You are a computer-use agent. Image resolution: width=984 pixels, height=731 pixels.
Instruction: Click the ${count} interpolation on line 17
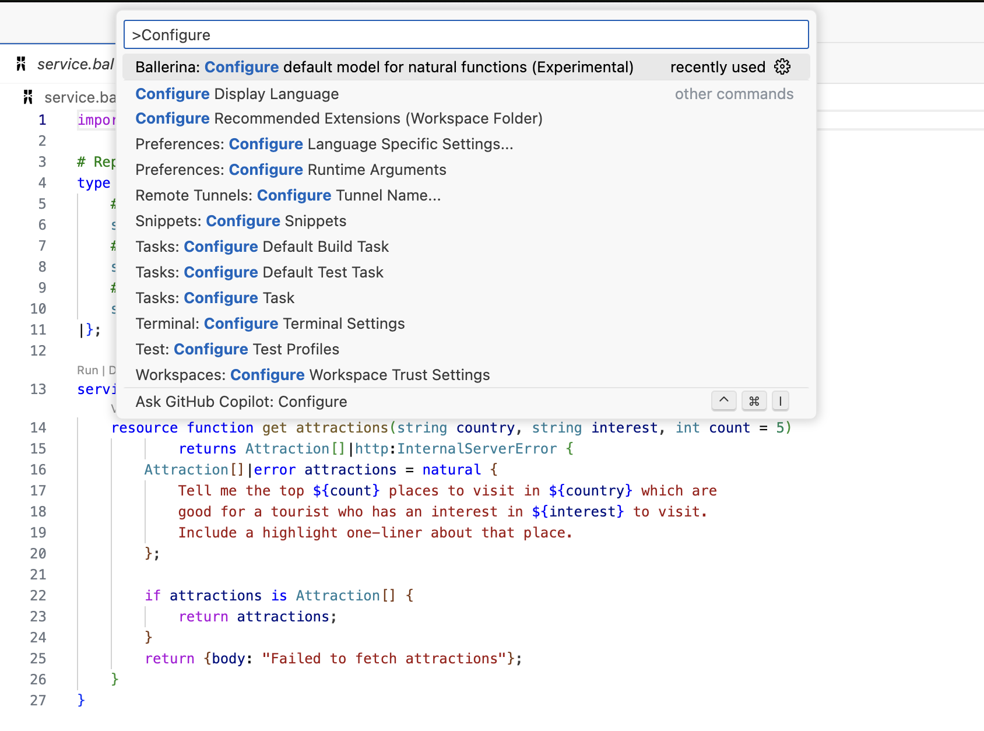pyautogui.click(x=346, y=491)
